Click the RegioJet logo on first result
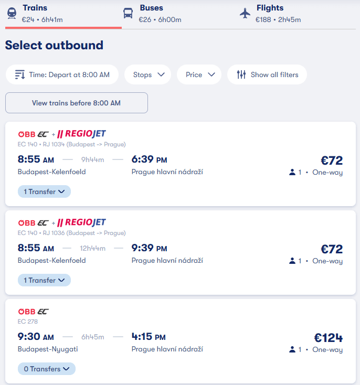 pyautogui.click(x=81, y=134)
